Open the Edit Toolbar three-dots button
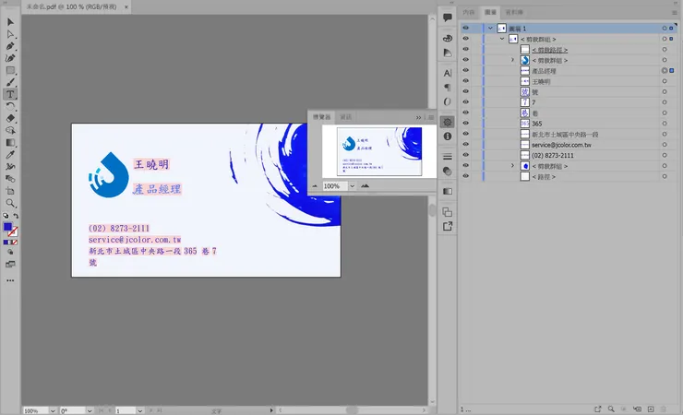Viewport: 683px width, 415px height. [x=10, y=280]
